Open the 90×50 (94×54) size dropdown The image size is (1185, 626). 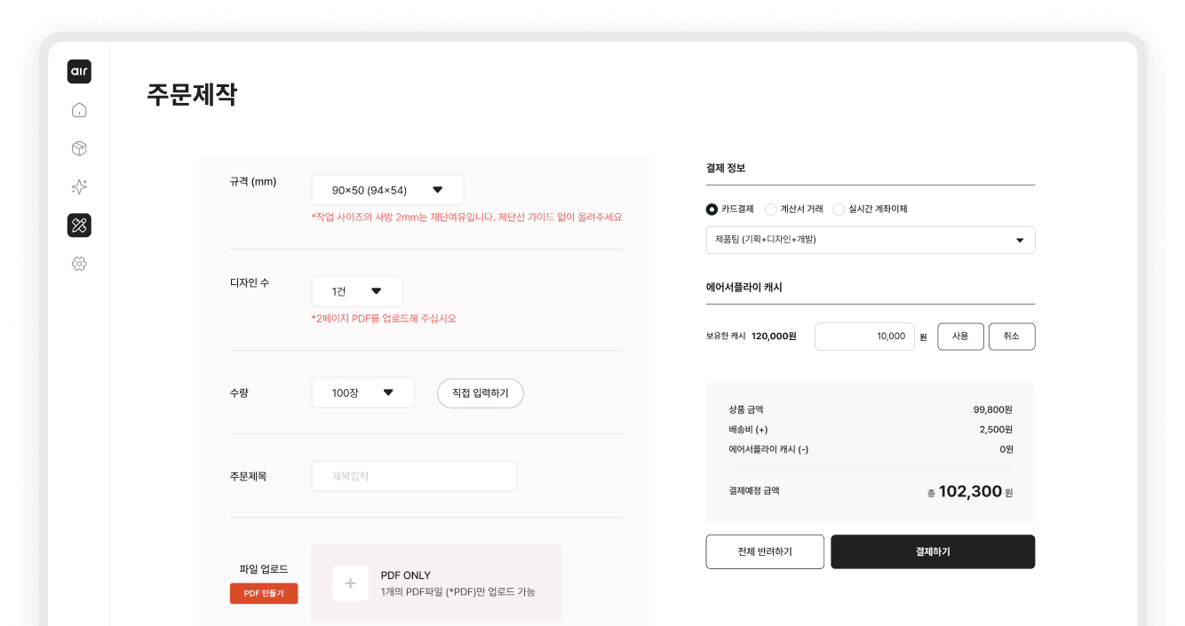click(387, 190)
